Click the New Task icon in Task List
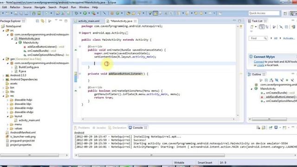Image resolution: width=297 pixels, height=167 pixels. pyautogui.click(x=252, y=27)
